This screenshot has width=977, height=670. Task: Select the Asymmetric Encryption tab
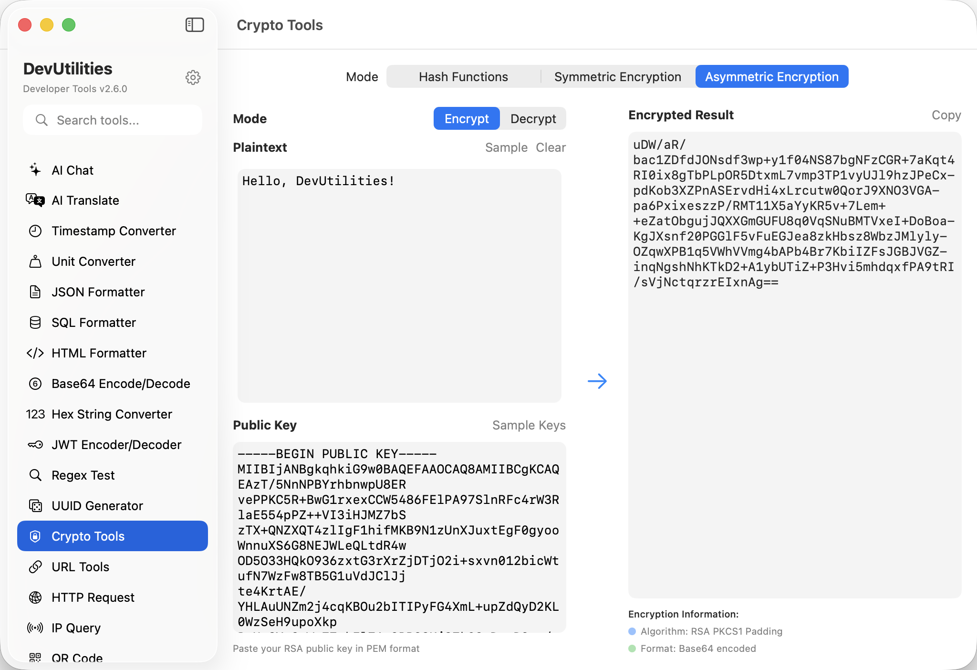pos(771,77)
